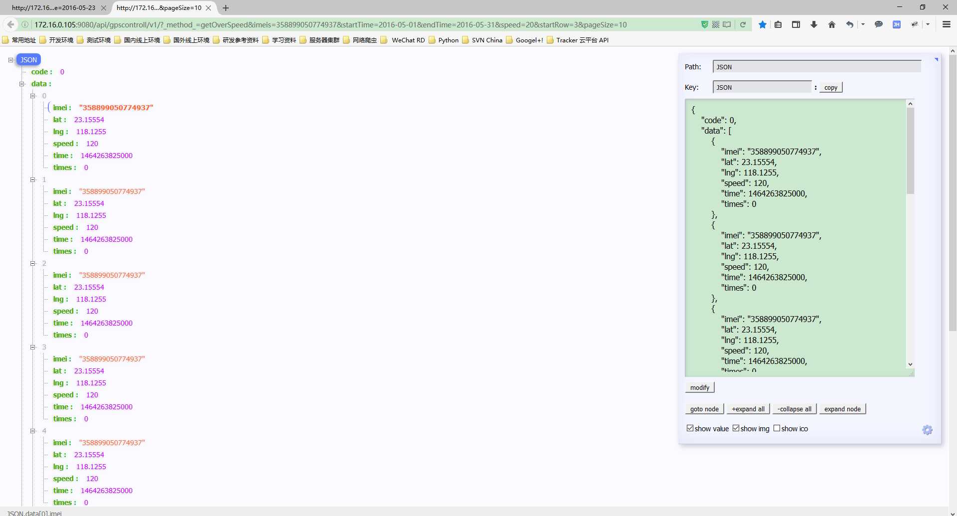
Task: Click the blue corner collapse arrow of panel
Action: tap(937, 59)
